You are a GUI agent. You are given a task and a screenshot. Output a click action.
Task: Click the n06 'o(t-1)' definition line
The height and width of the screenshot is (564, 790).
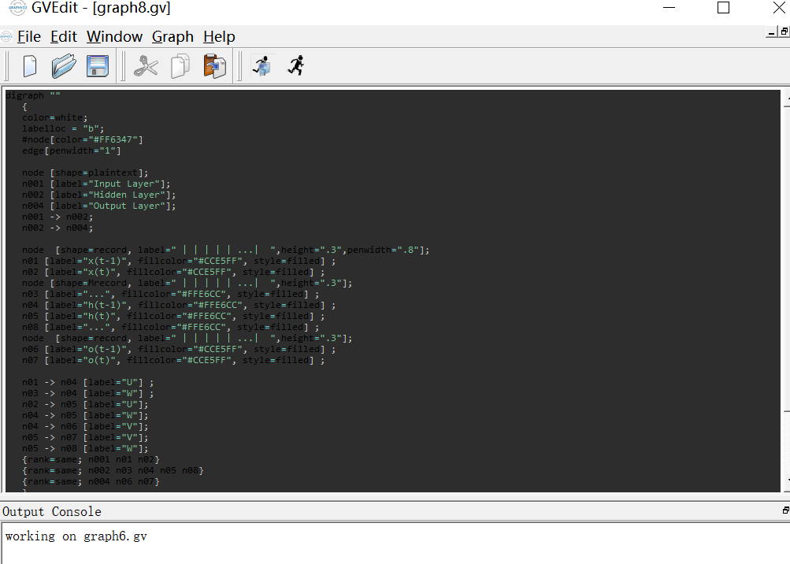coord(179,349)
